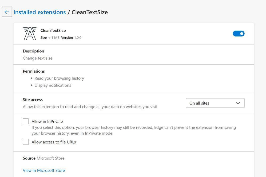Open View in Microsoft Store link
This screenshot has height=177, width=266.
click(x=44, y=170)
